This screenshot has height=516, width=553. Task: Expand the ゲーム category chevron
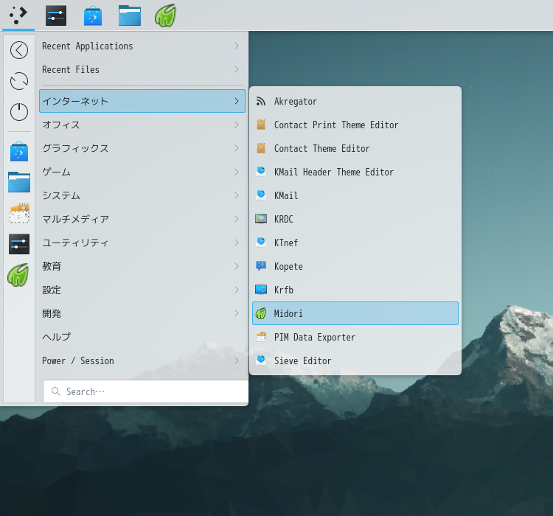[237, 172]
